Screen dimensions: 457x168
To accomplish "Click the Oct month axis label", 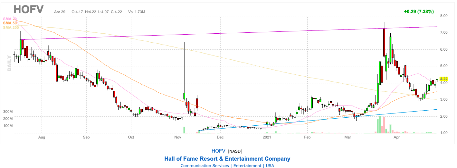I will click(x=131, y=137).
